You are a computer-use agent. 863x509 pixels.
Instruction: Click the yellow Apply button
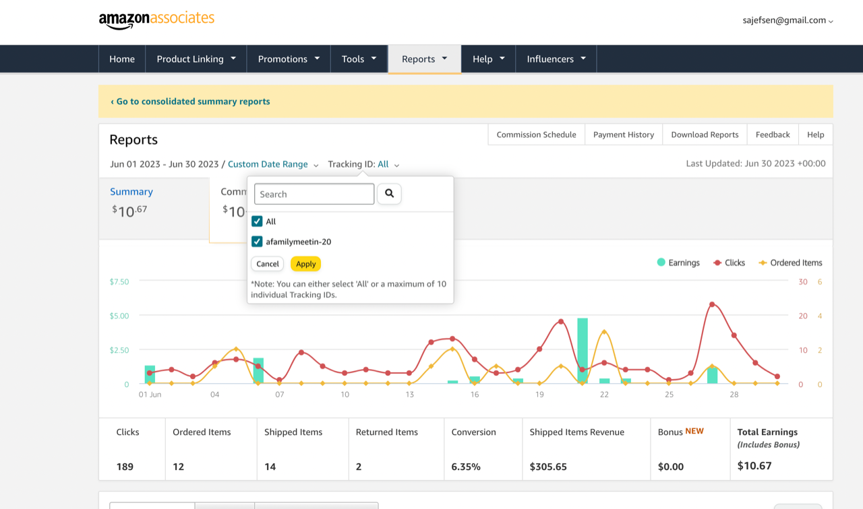click(x=305, y=264)
